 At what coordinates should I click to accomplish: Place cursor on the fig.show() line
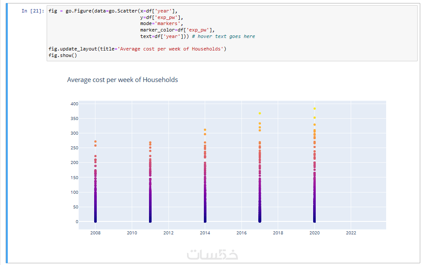point(63,55)
